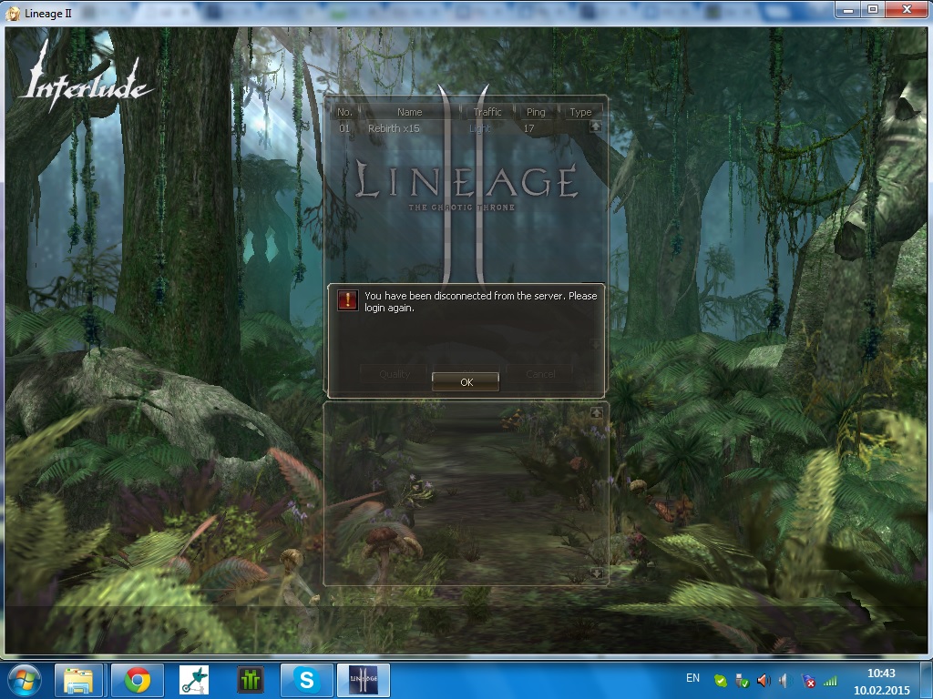
Task: Click the network signal tray icon
Action: point(830,681)
